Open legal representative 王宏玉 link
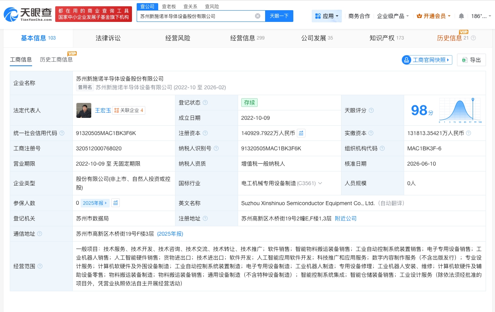Image resolution: width=495 pixels, height=312 pixels. [103, 110]
